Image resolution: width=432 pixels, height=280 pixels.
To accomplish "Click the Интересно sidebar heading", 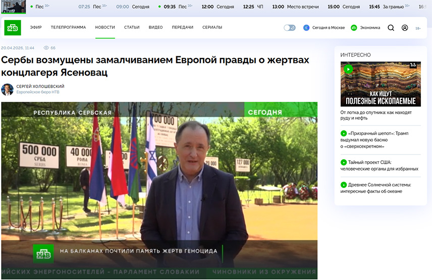I will 355,55.
